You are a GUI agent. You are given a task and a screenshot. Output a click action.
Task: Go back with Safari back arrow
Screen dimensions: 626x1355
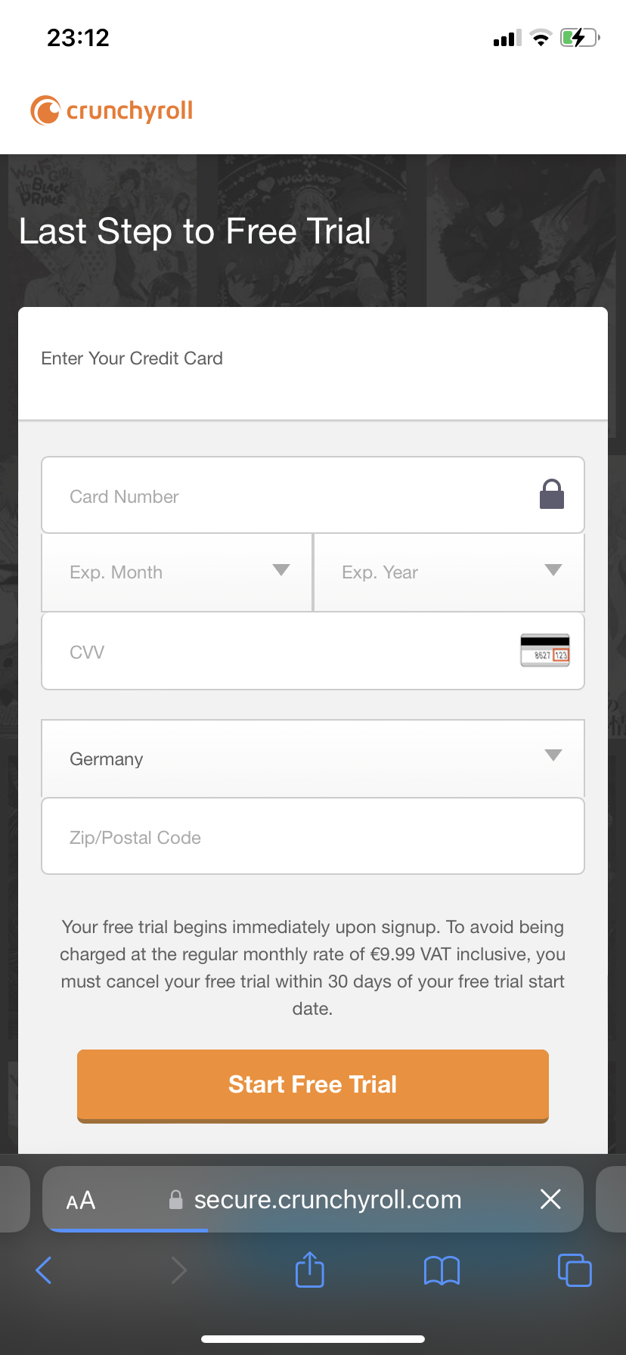tap(45, 1270)
